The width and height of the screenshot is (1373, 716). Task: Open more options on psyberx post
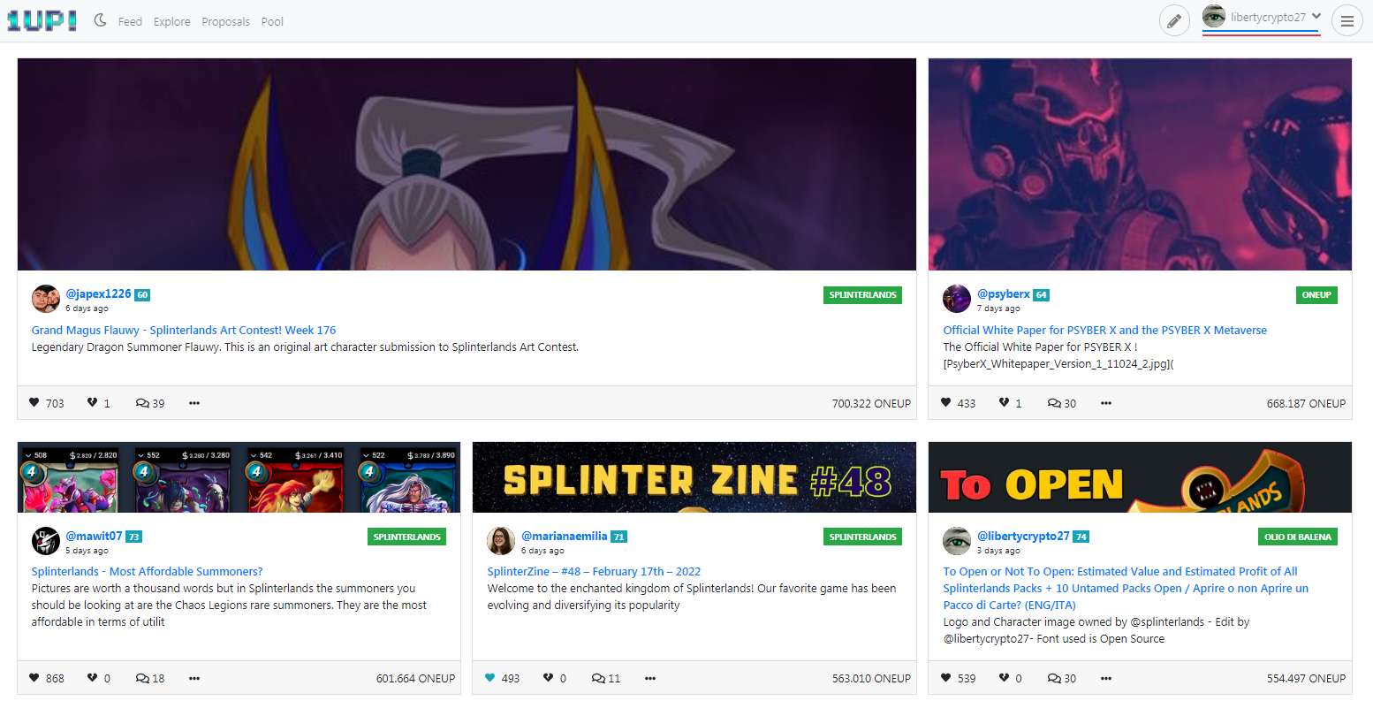(1106, 403)
